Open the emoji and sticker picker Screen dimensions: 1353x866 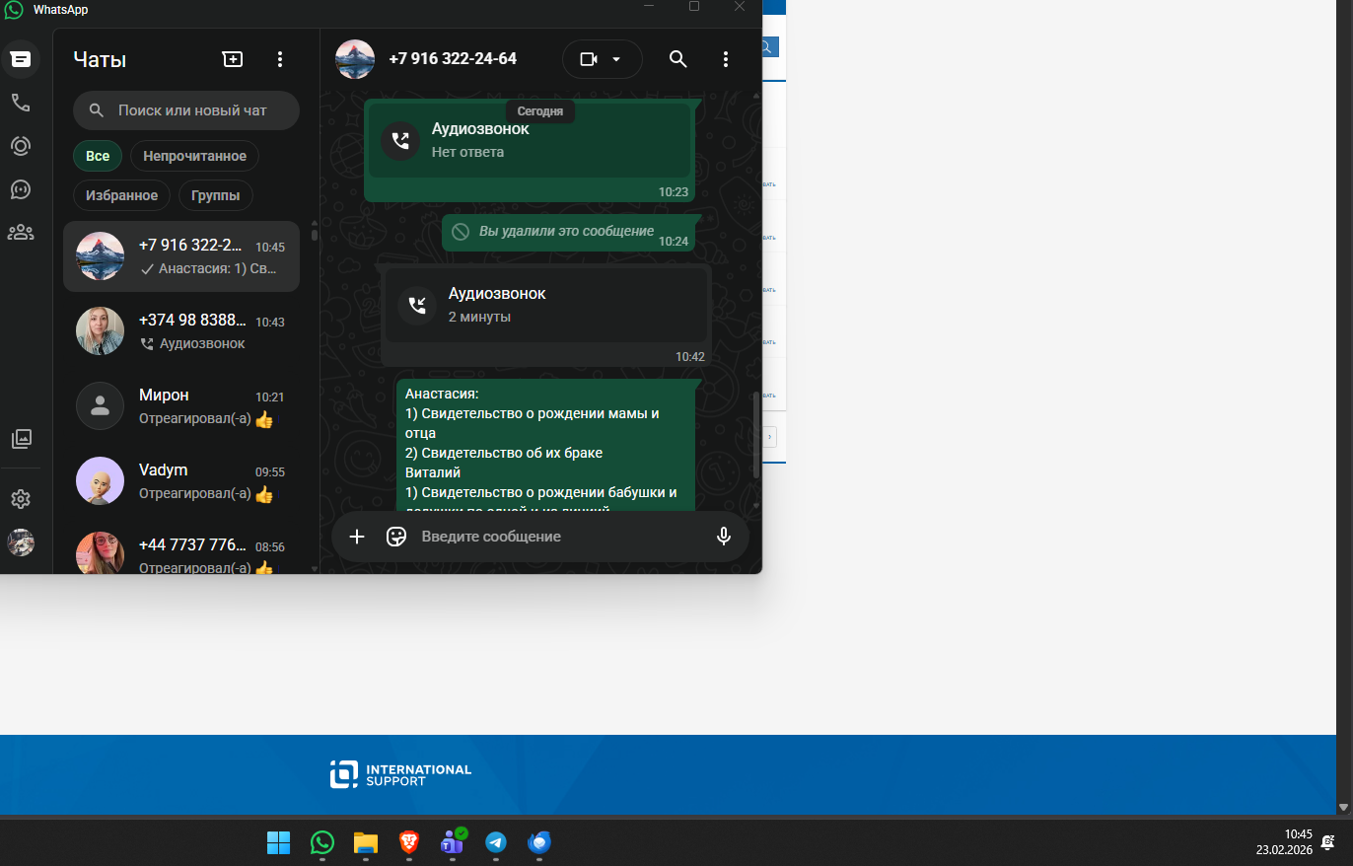[396, 537]
